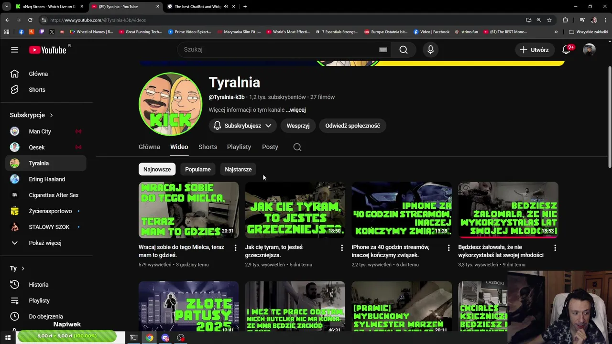Open STALOWY SZOK subscription
This screenshot has height=344, width=612.
click(x=46, y=227)
